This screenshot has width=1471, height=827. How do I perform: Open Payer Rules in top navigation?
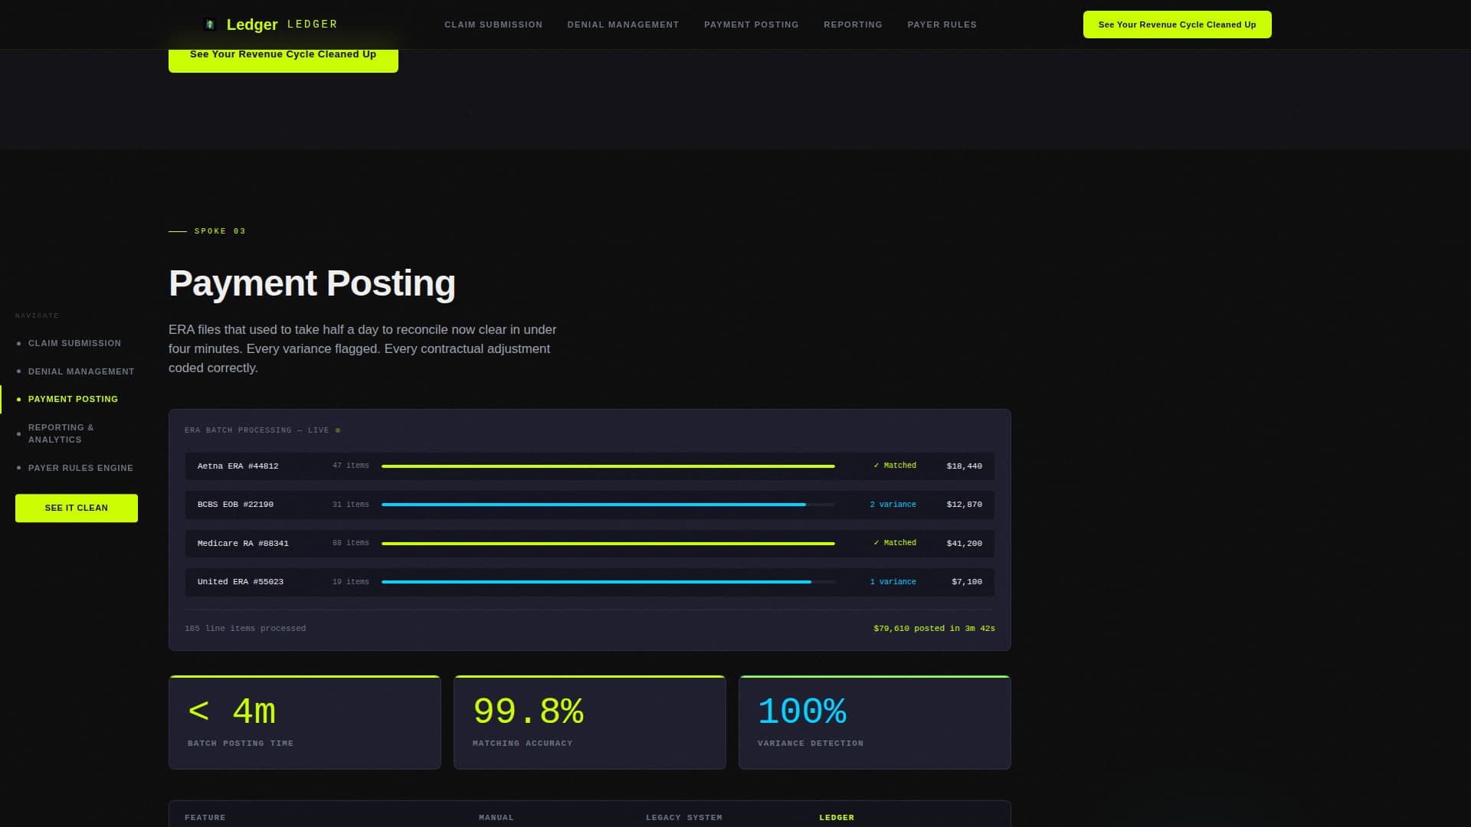pyautogui.click(x=942, y=25)
